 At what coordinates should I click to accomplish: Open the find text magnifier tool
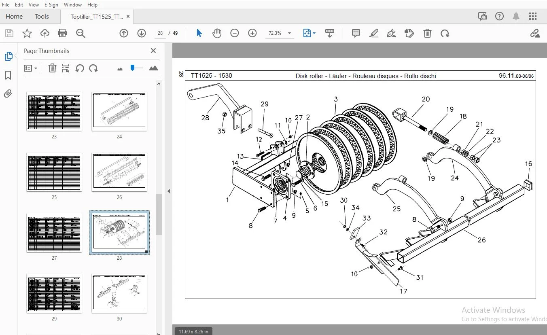(x=81, y=33)
